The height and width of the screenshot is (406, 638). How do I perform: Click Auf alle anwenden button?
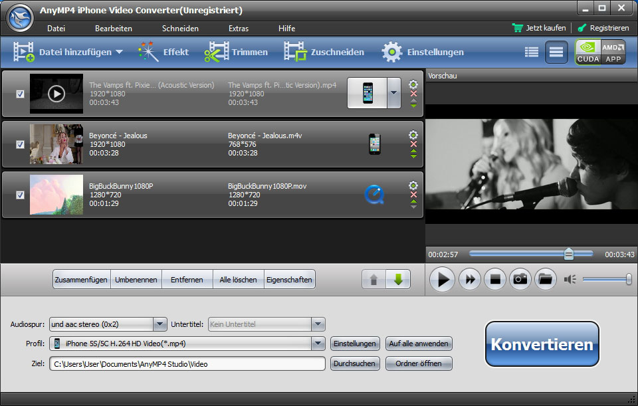[419, 344]
